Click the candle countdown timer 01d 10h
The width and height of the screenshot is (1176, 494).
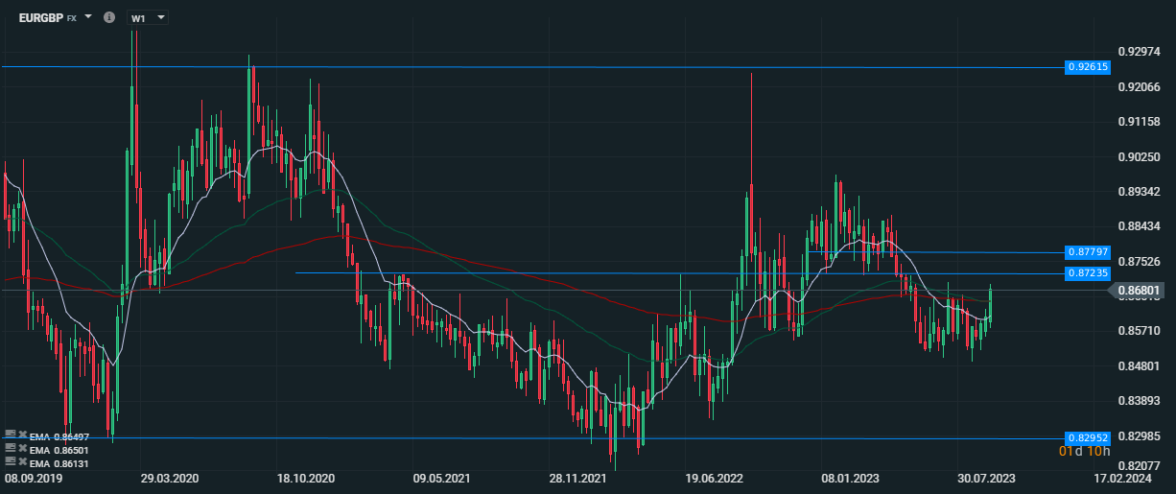point(1084,451)
